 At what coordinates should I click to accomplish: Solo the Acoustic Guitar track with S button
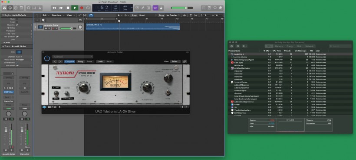49,29
